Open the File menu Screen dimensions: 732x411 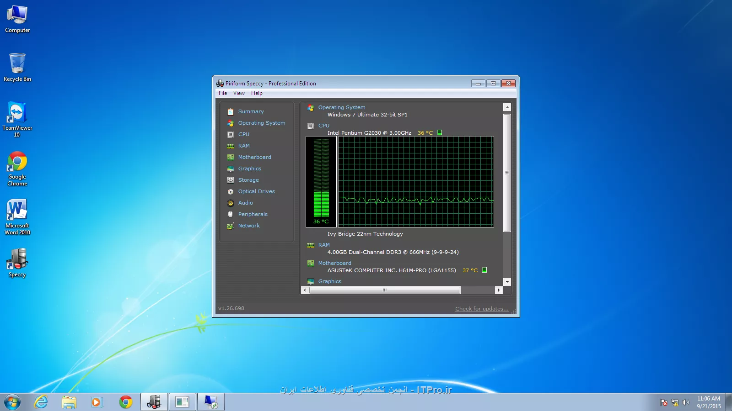[x=223, y=93]
